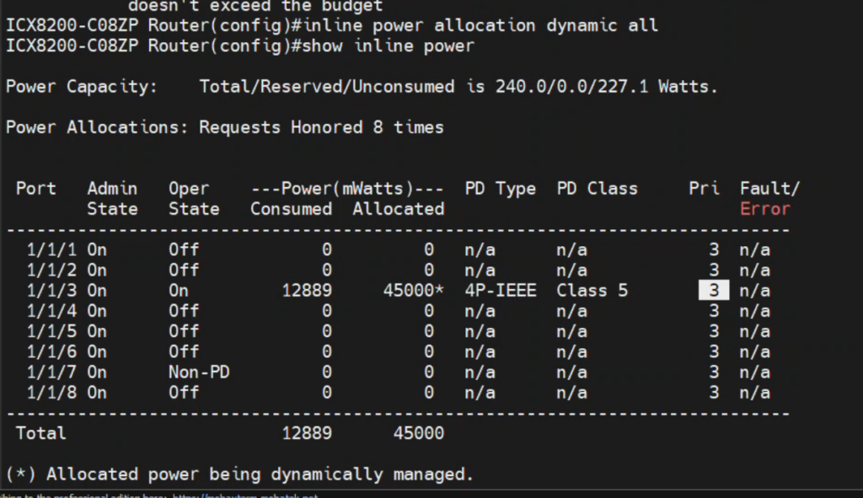Click the 'PD Class' column header

[597, 189]
